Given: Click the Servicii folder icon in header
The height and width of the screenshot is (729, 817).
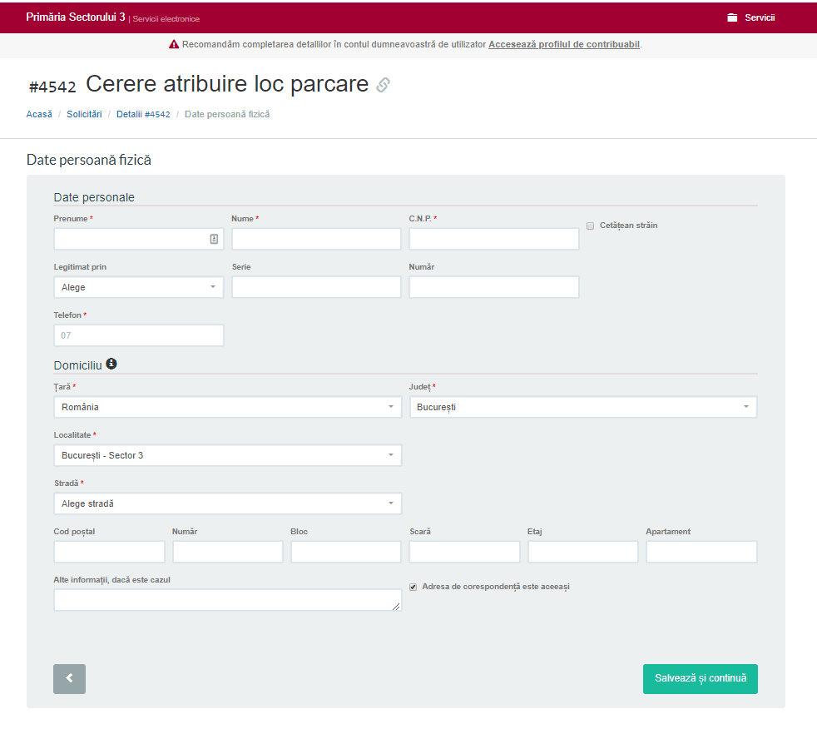Looking at the screenshot, I should [x=732, y=17].
